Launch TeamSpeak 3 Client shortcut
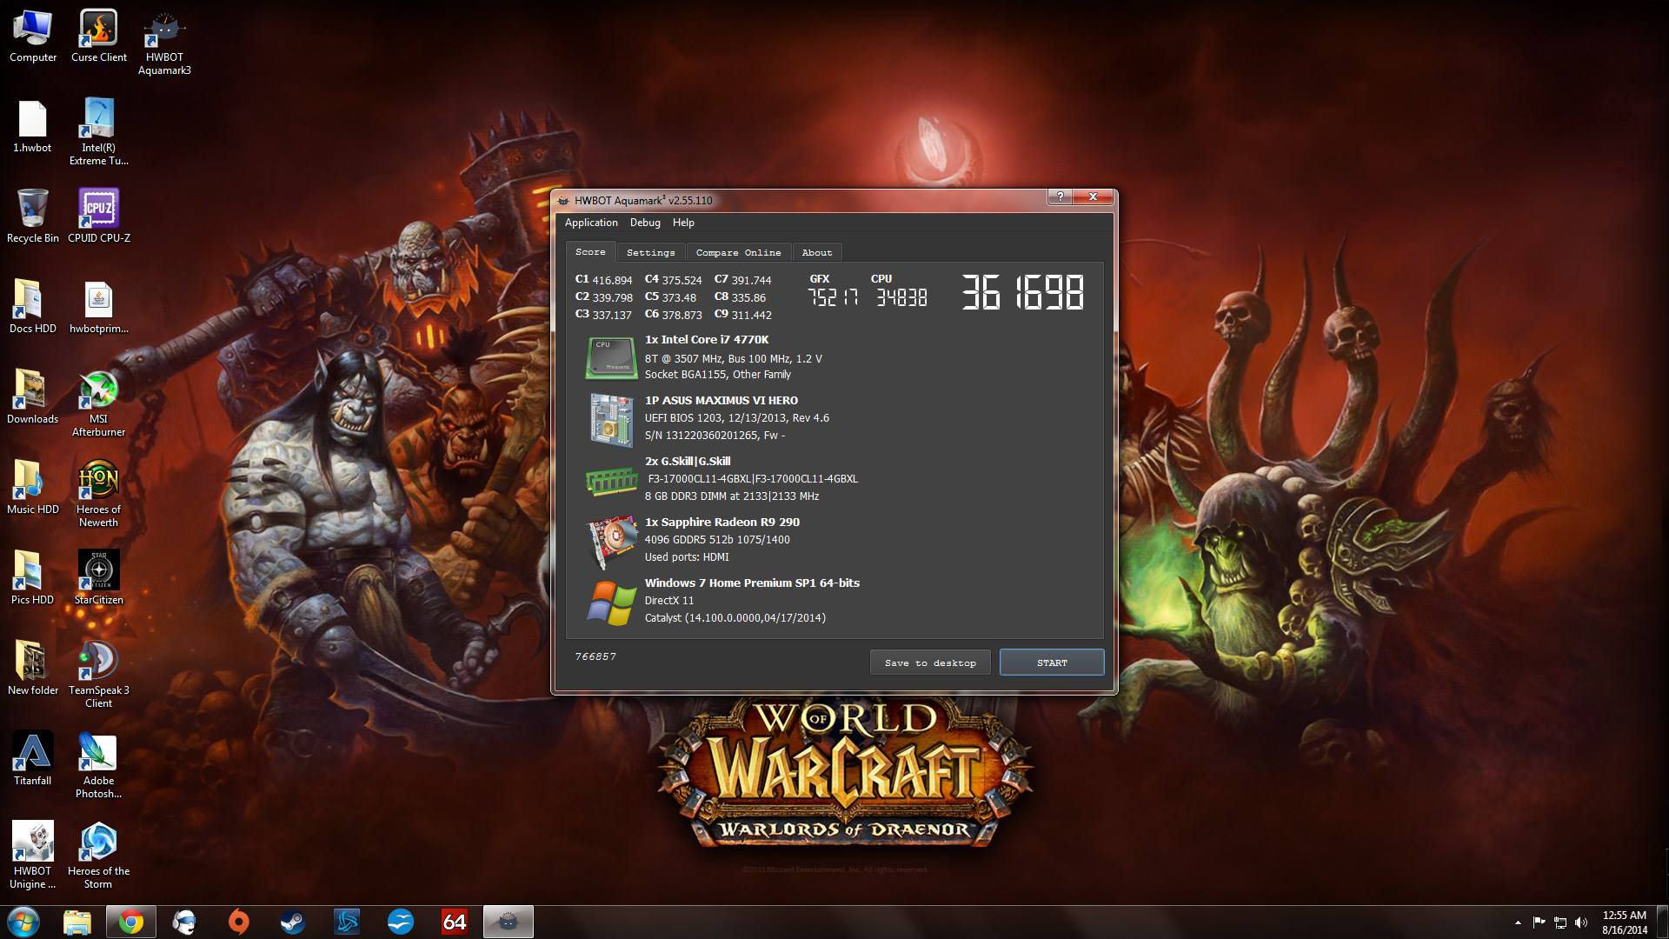The image size is (1669, 939). [x=99, y=675]
